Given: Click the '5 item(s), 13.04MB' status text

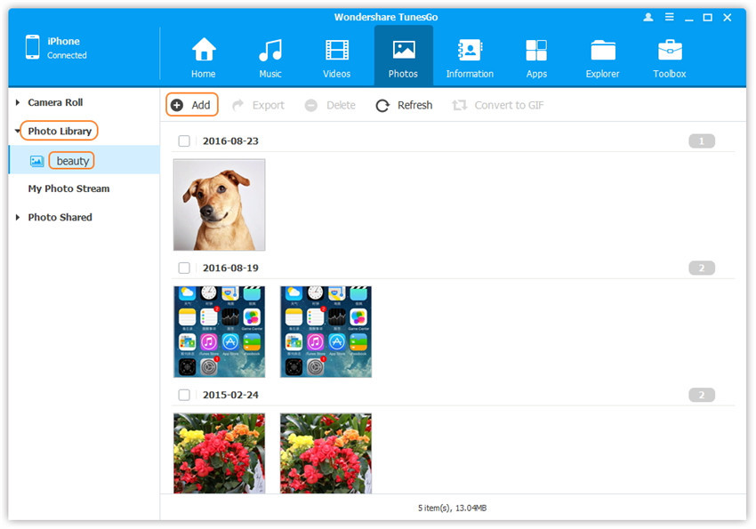Looking at the screenshot, I should [x=452, y=508].
